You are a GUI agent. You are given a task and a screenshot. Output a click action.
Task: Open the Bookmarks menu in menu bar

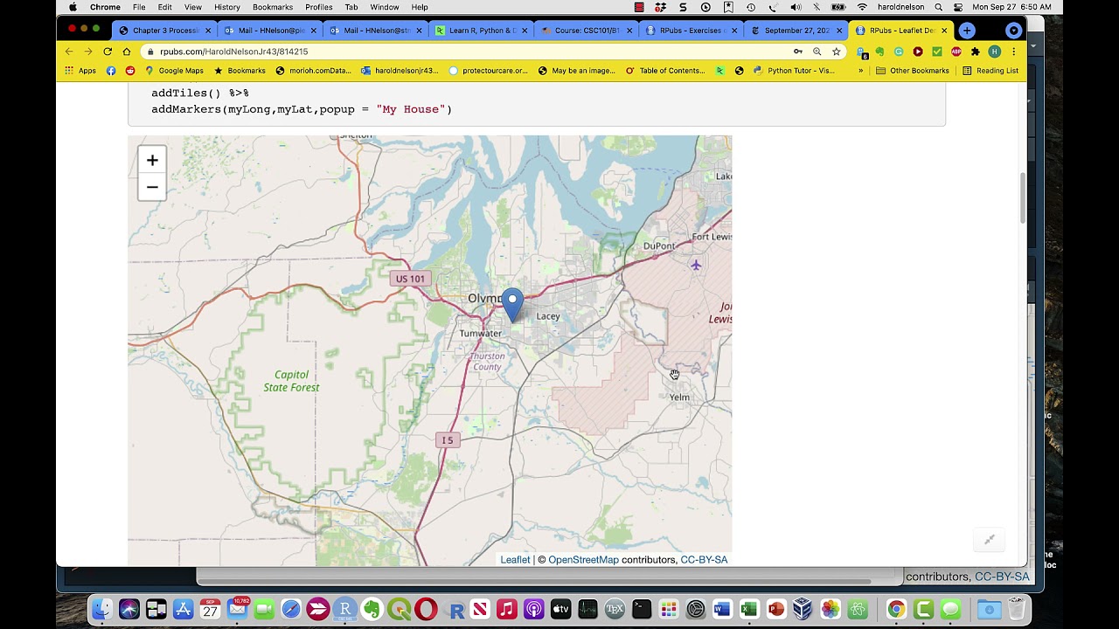click(272, 7)
